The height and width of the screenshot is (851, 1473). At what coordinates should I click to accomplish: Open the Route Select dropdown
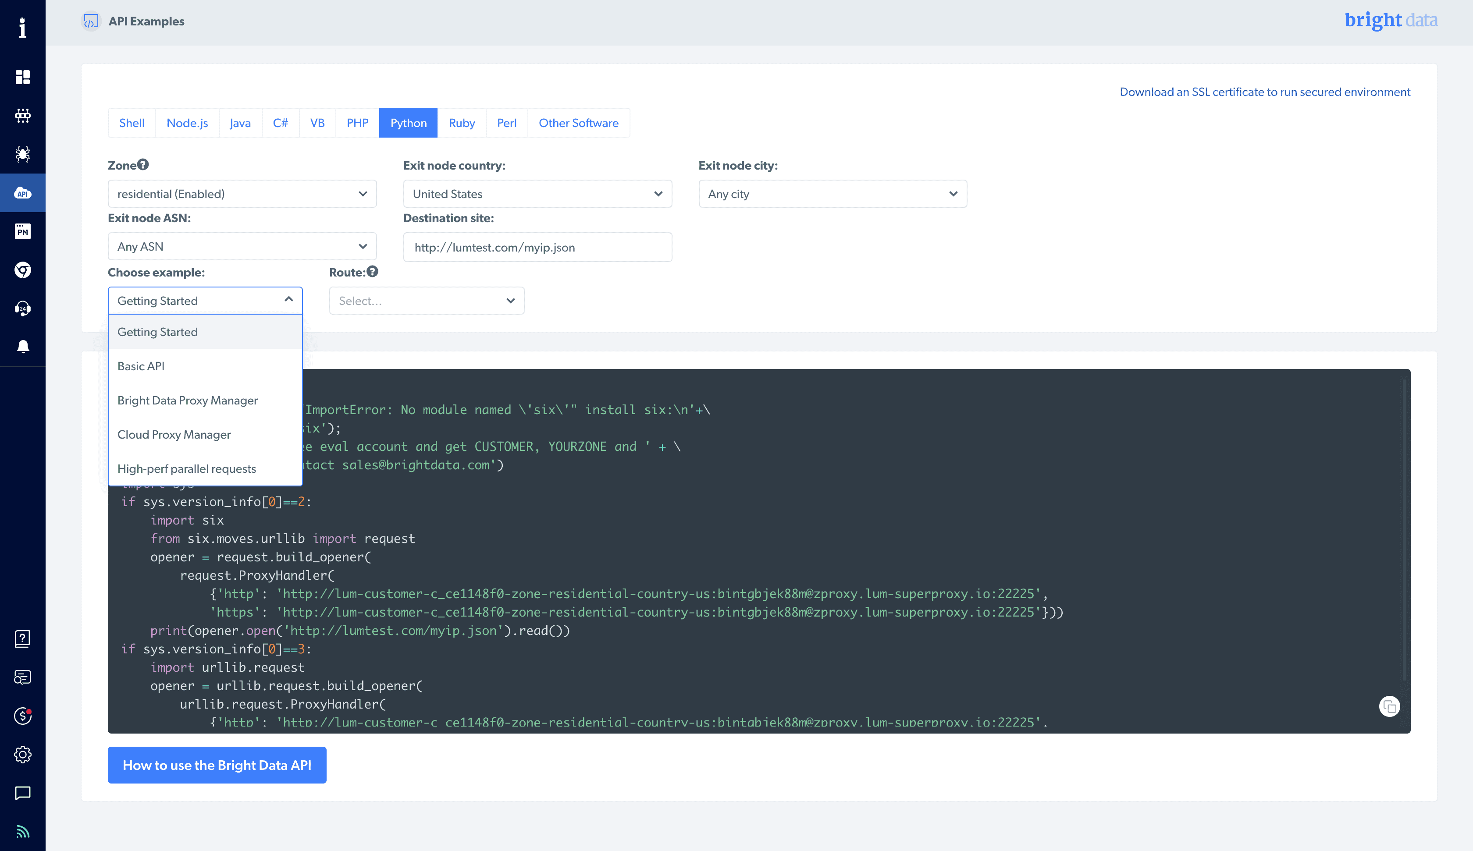tap(427, 301)
